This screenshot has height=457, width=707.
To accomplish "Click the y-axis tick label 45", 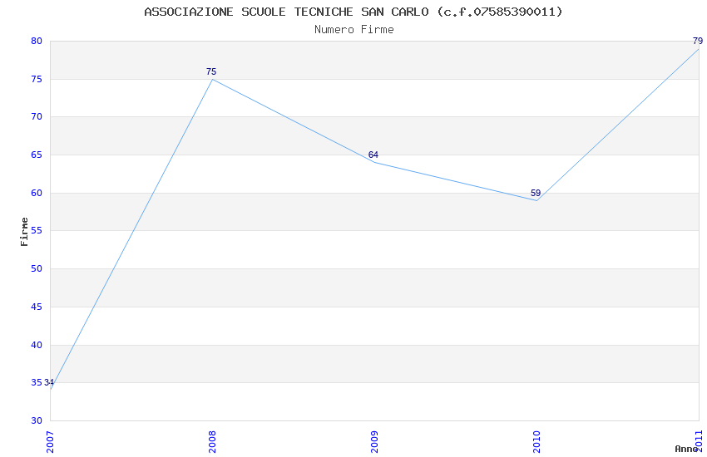I will [x=37, y=307].
